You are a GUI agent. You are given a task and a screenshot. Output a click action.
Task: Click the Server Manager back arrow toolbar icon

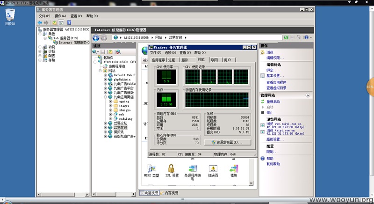tap(40, 22)
